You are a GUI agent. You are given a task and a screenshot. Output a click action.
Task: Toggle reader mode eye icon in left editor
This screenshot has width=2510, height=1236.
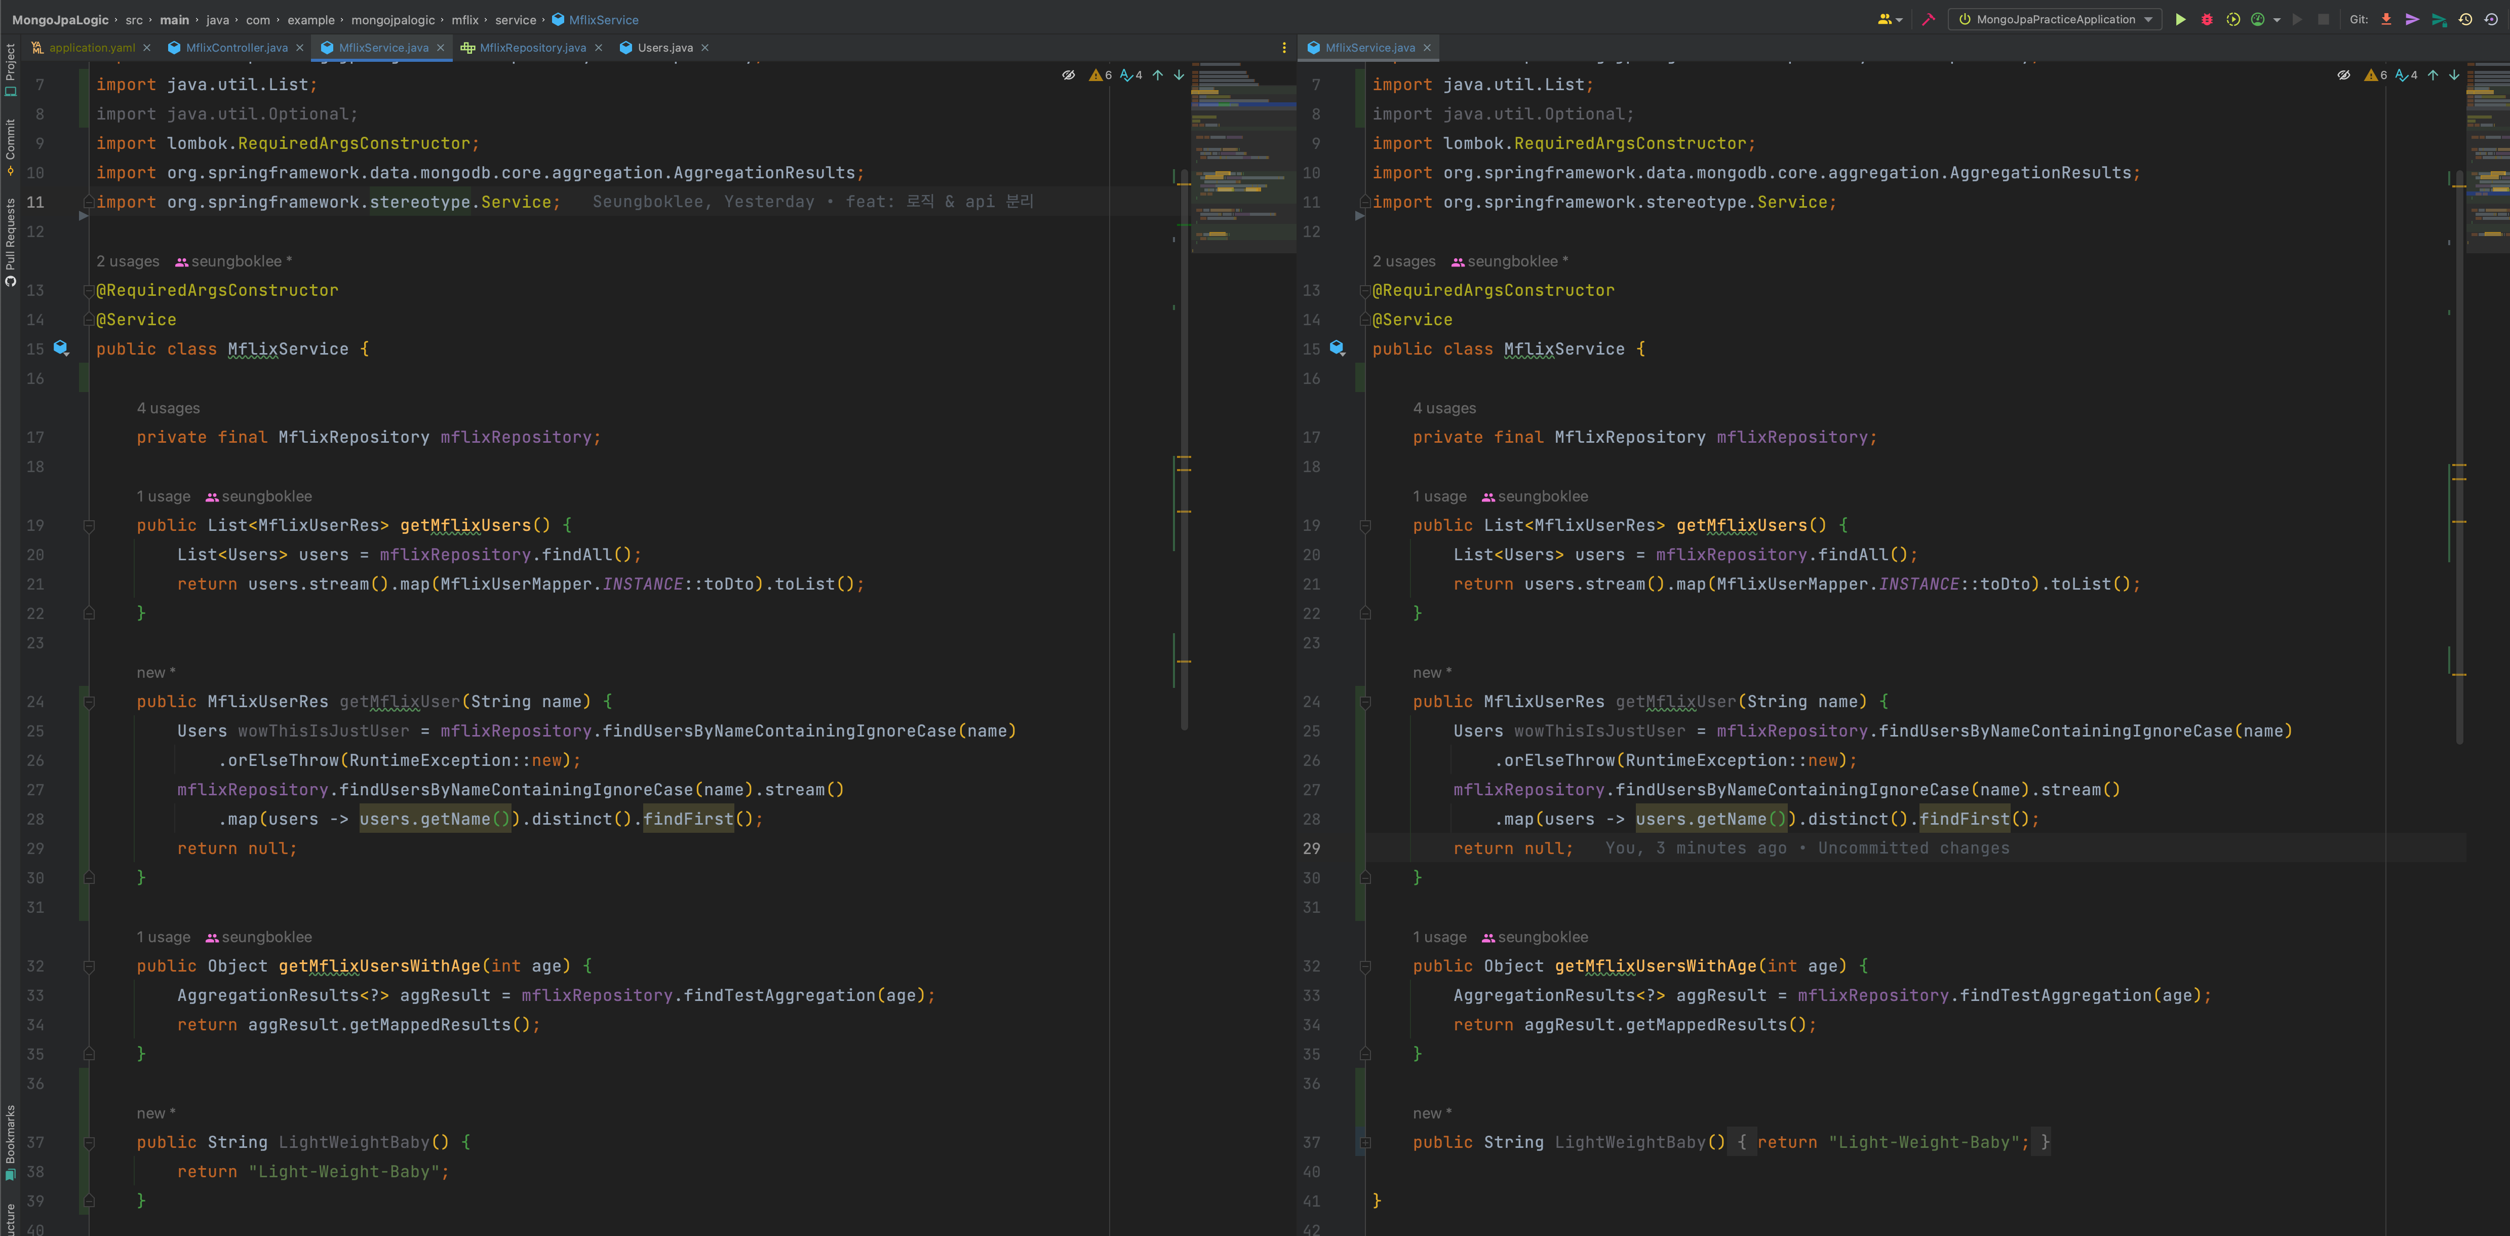click(x=1068, y=75)
